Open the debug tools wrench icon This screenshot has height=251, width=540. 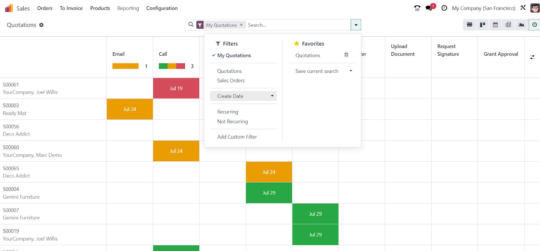pos(523,8)
